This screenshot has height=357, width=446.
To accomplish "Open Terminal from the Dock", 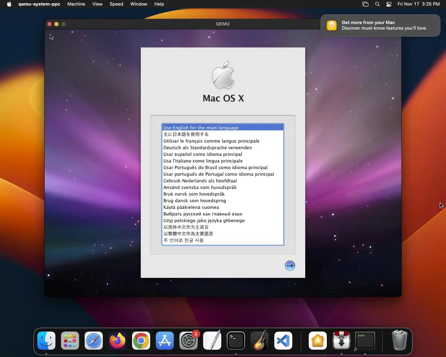I will coord(236,341).
